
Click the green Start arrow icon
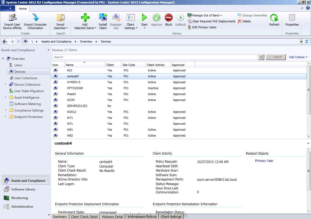144,18
